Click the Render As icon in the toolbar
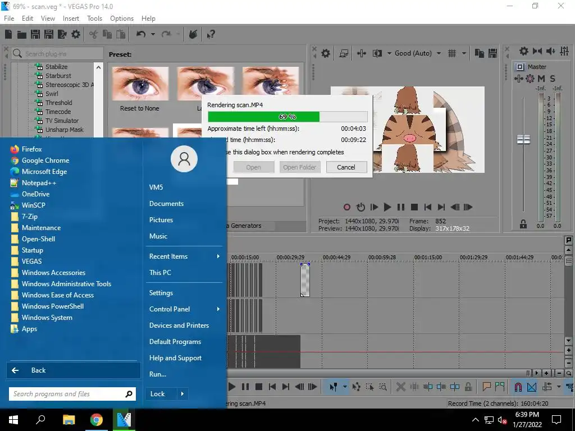 click(62, 34)
